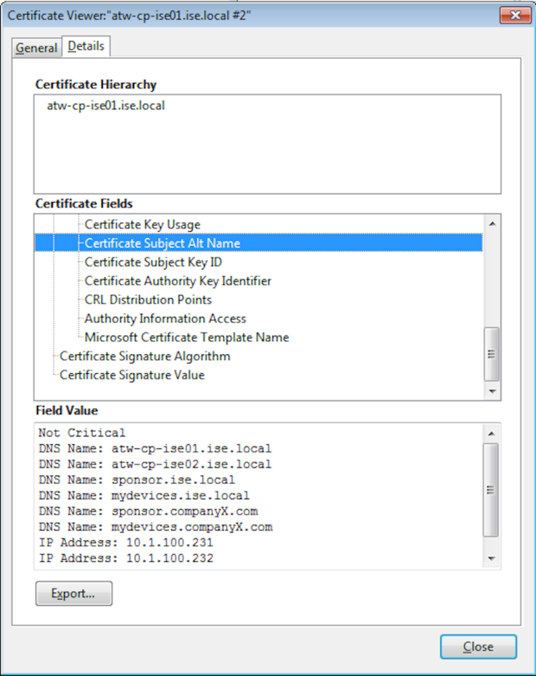Click DNS Name atw-cp-ise02.ise.local value

coord(192,464)
